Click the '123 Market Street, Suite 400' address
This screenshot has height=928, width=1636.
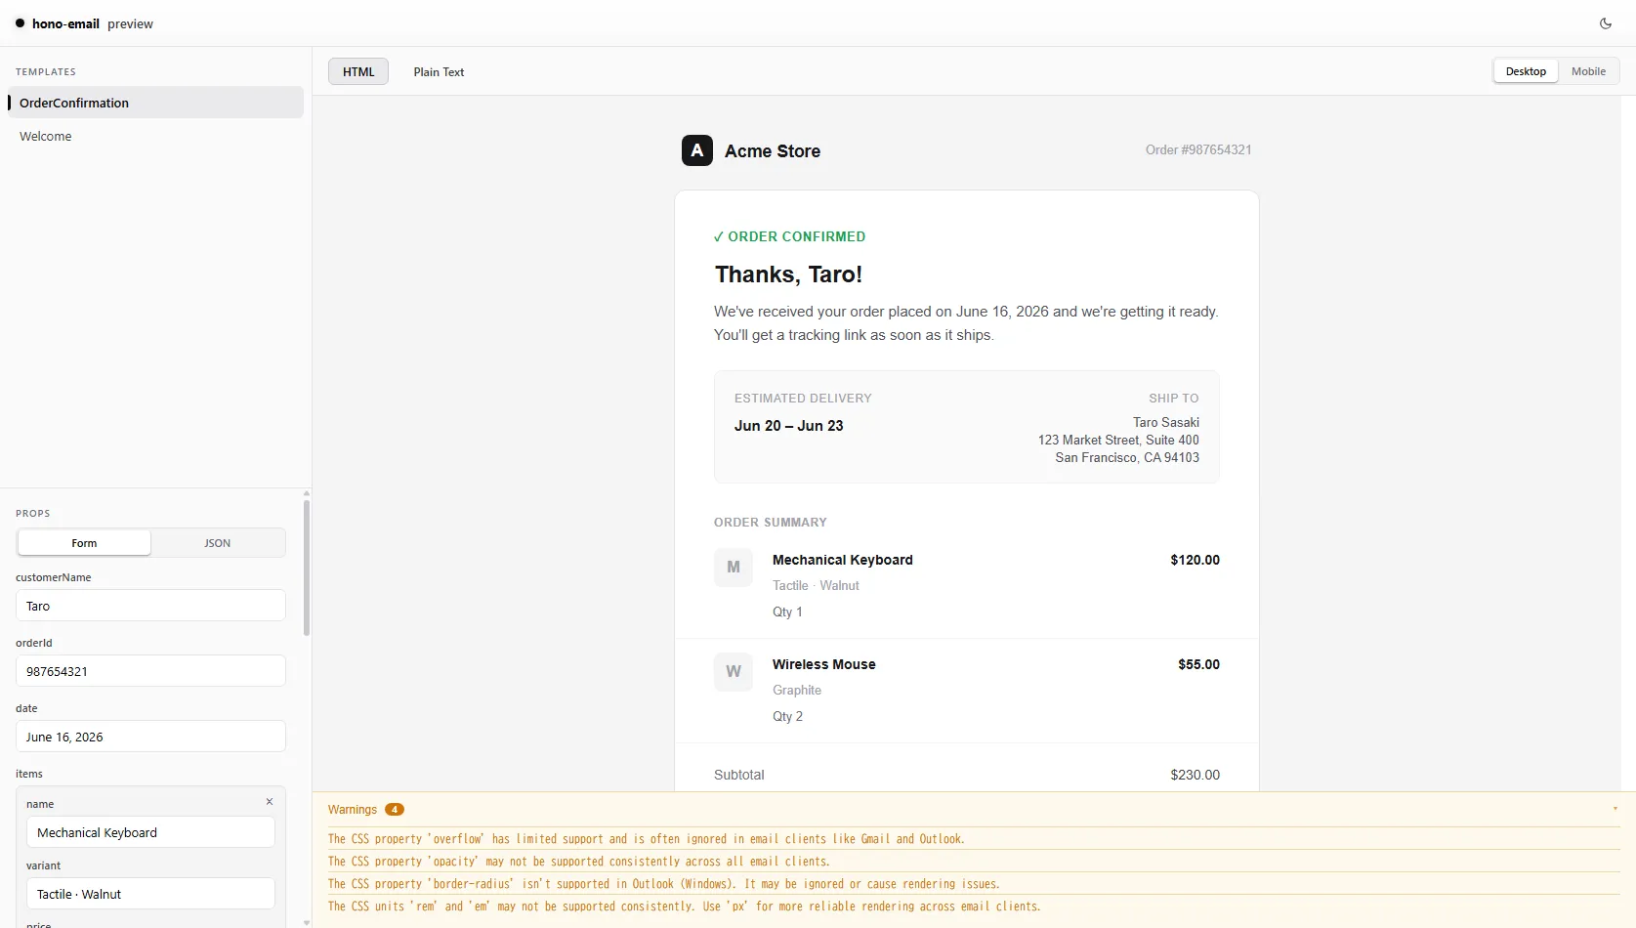[x=1118, y=440]
